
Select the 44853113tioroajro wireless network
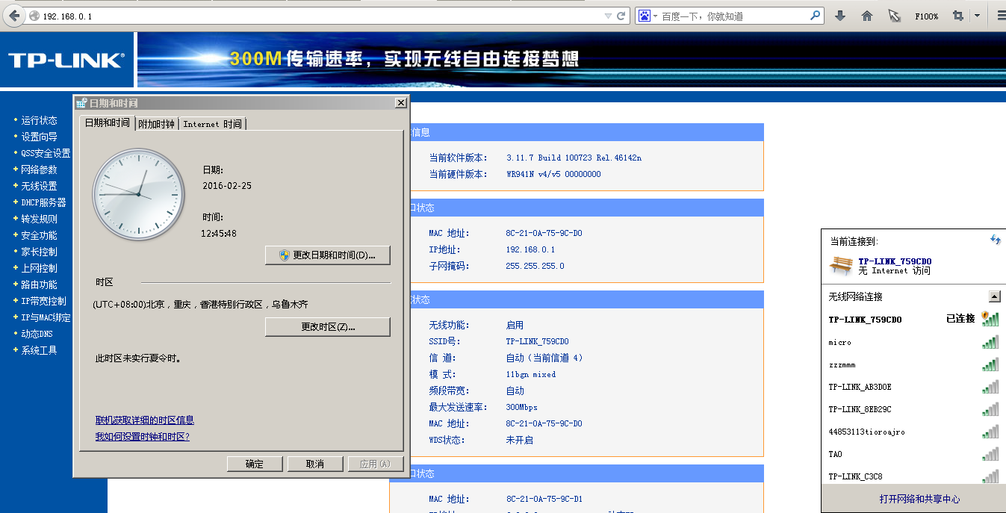coord(913,432)
